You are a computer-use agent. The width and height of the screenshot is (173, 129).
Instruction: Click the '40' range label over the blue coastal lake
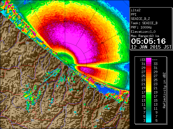click(102, 86)
